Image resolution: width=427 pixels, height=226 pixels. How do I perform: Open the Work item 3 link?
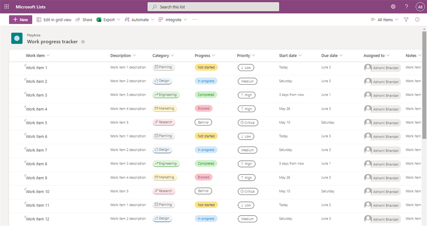point(36,95)
